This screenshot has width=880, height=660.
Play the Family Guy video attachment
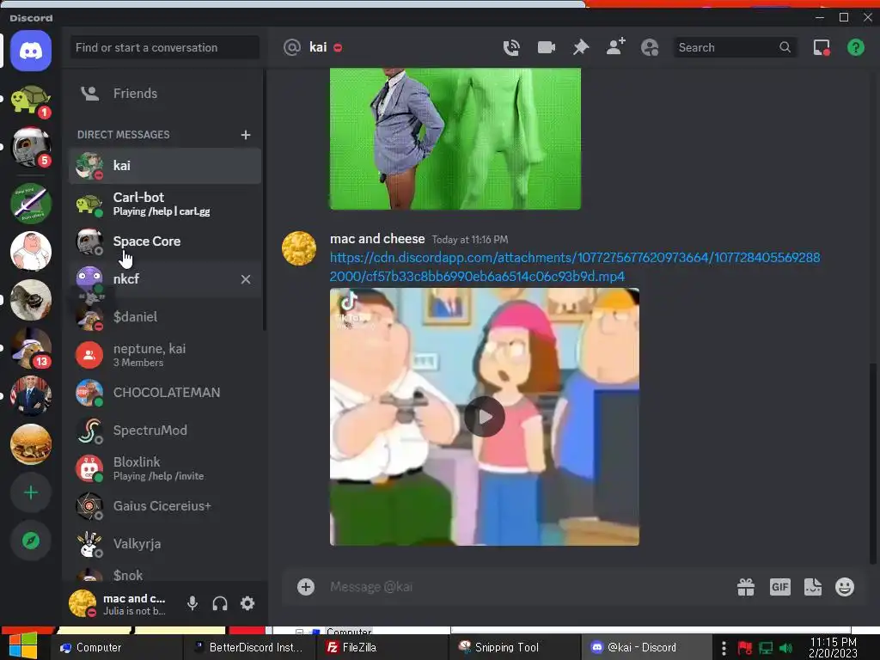coord(485,417)
